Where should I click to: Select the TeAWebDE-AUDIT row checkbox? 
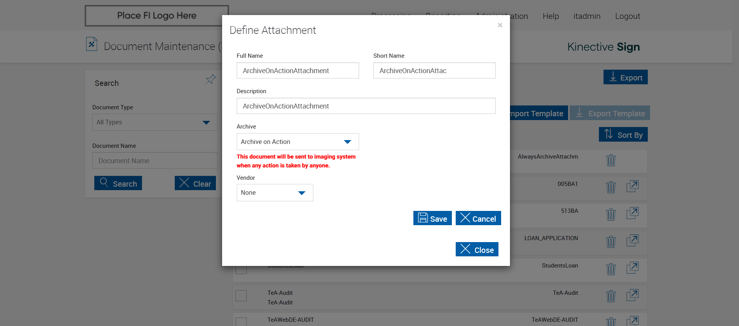pos(241,322)
